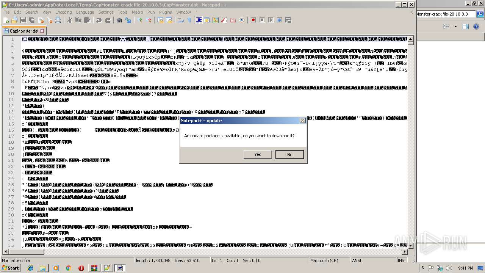Click the Windows Start button

tap(10, 268)
